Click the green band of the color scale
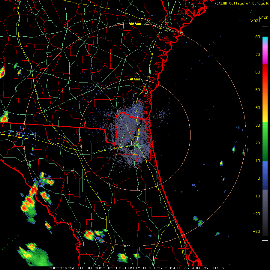This screenshot has height=270, width=270. pos(265,142)
